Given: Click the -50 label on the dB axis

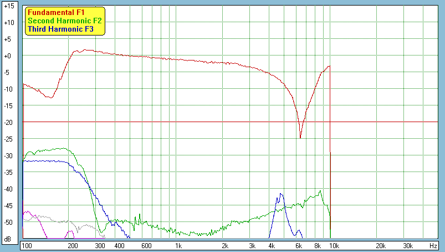Looking at the screenshot, I should (9, 222).
